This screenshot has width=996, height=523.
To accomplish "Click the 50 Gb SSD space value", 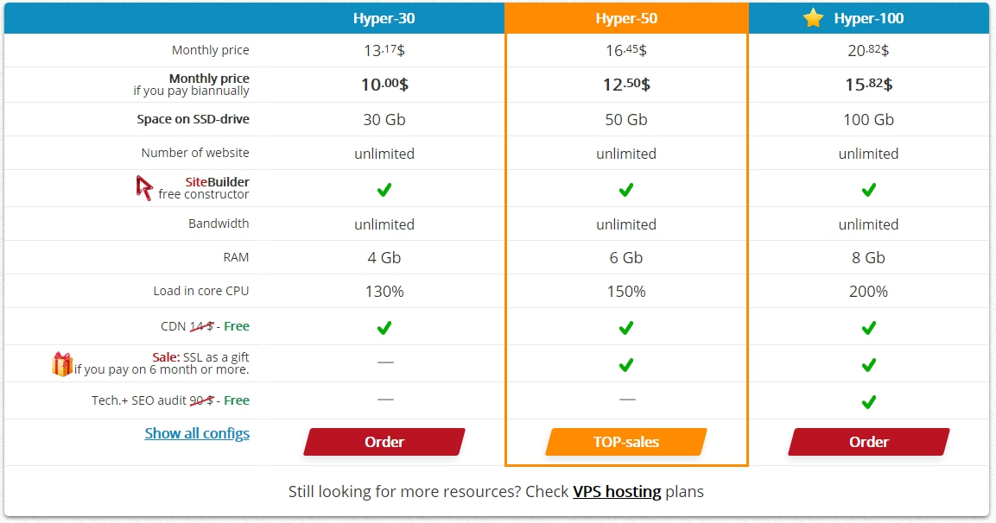I will pyautogui.click(x=626, y=119).
